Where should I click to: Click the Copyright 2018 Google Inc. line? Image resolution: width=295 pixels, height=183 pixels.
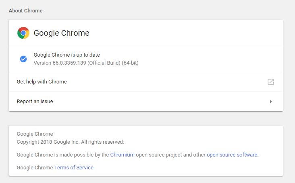pos(71,142)
